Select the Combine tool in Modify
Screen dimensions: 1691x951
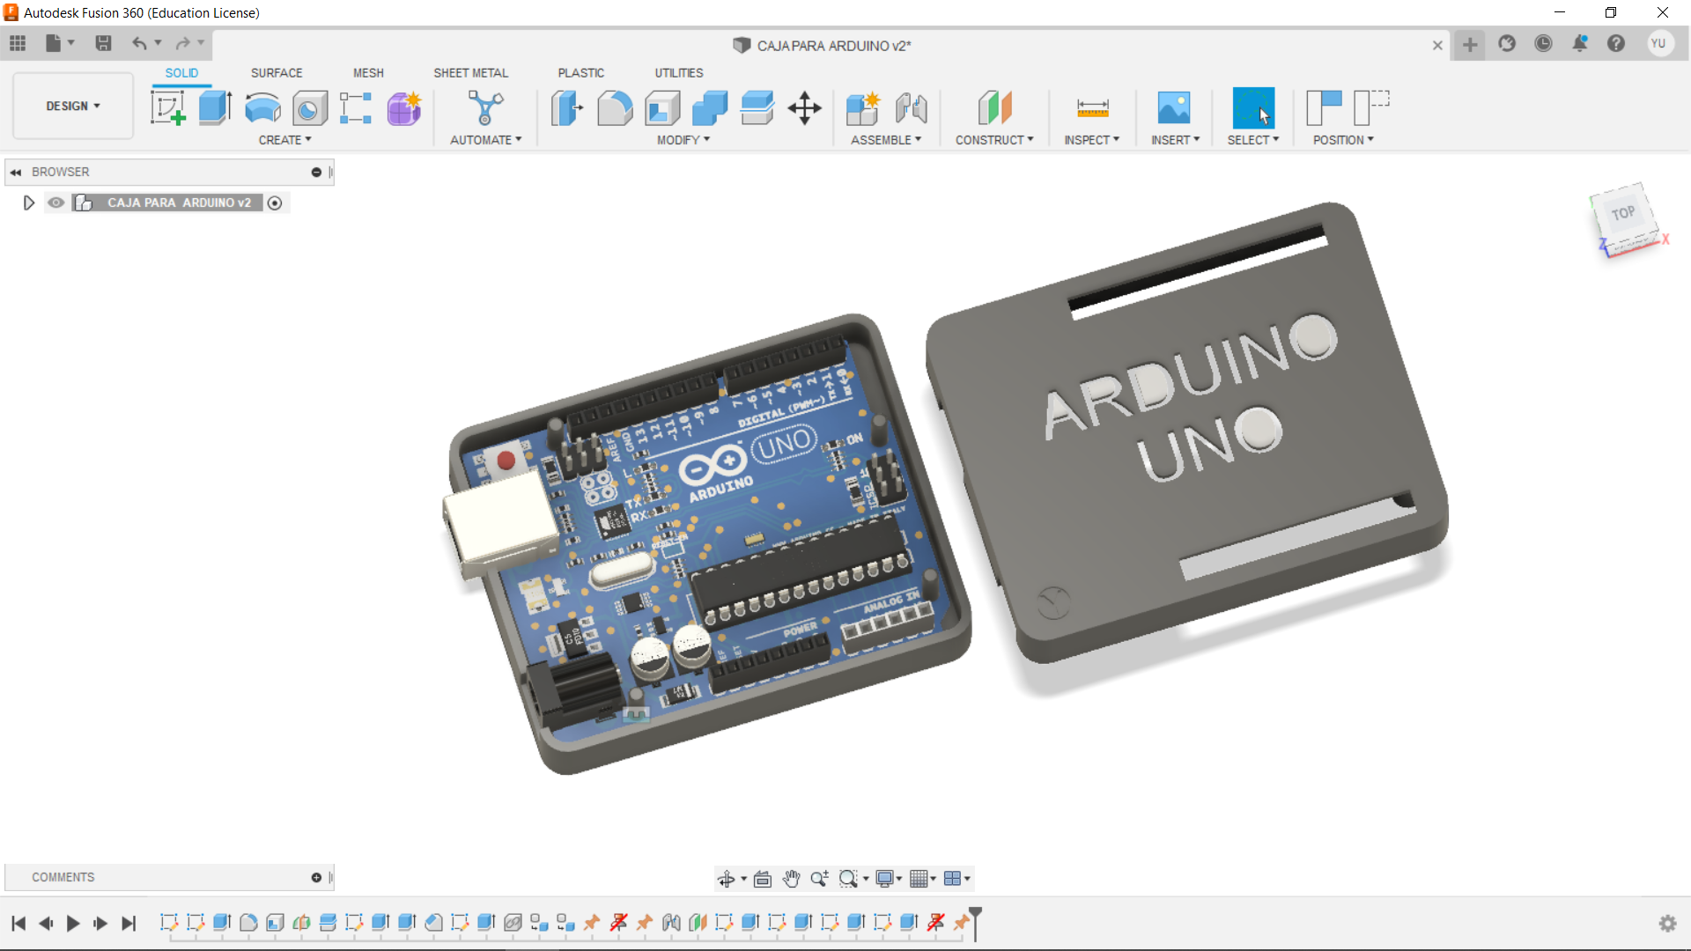[x=709, y=107]
